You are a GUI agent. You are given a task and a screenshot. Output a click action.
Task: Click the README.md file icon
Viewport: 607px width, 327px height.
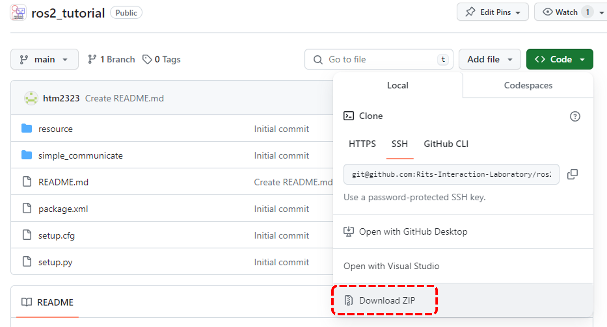27,182
